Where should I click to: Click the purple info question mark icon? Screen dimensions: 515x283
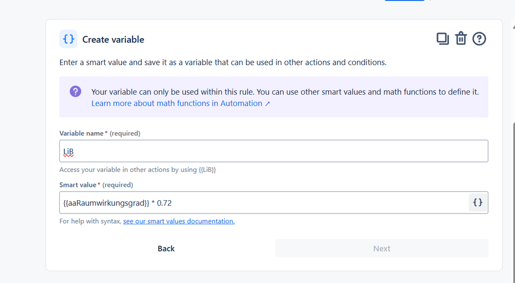point(75,92)
